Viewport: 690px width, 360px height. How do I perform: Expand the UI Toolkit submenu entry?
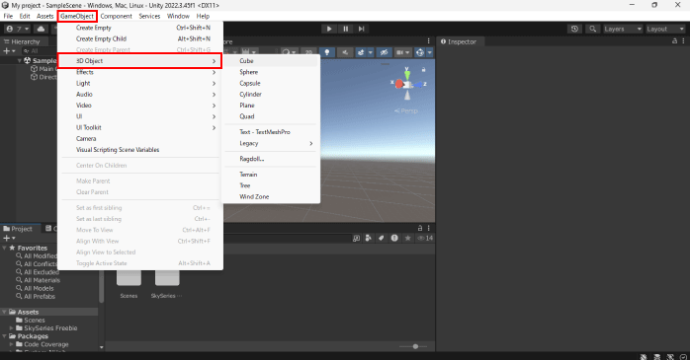pos(140,128)
